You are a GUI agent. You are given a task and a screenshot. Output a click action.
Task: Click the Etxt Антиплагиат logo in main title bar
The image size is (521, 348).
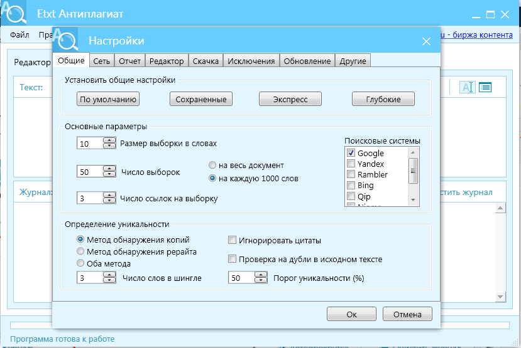(x=13, y=13)
